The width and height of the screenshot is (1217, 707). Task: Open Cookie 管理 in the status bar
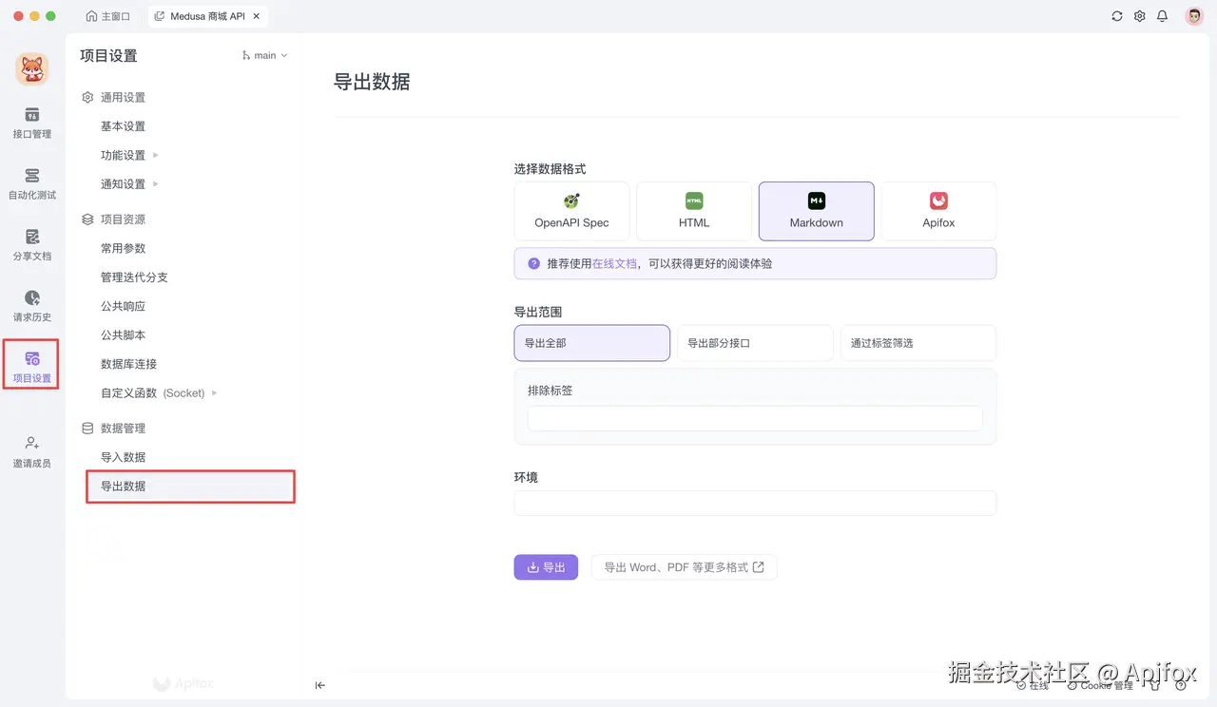click(1100, 685)
